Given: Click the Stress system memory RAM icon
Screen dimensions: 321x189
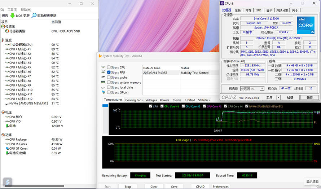Looking at the screenshot, I should (103, 82).
